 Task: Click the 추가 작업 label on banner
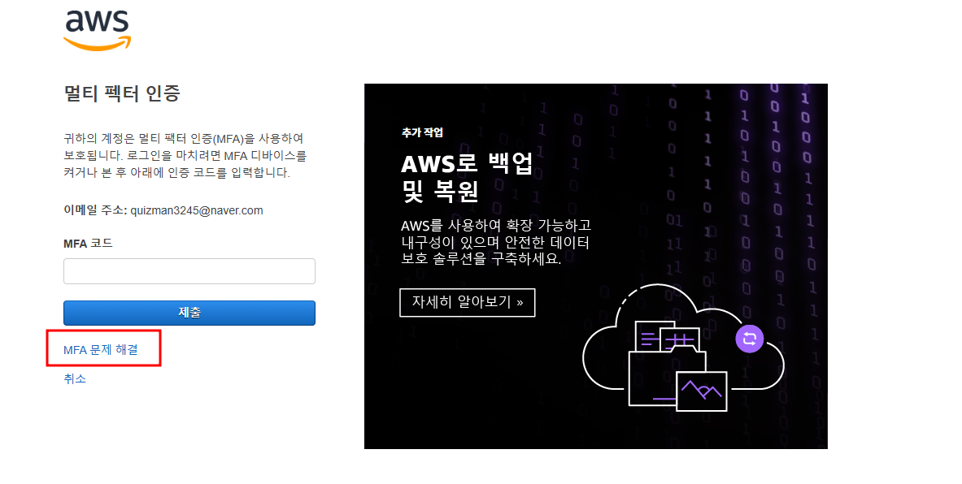point(422,132)
